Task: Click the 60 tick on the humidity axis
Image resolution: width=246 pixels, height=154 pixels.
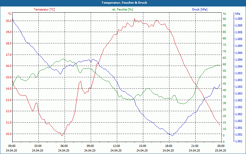Action: coord(224,64)
